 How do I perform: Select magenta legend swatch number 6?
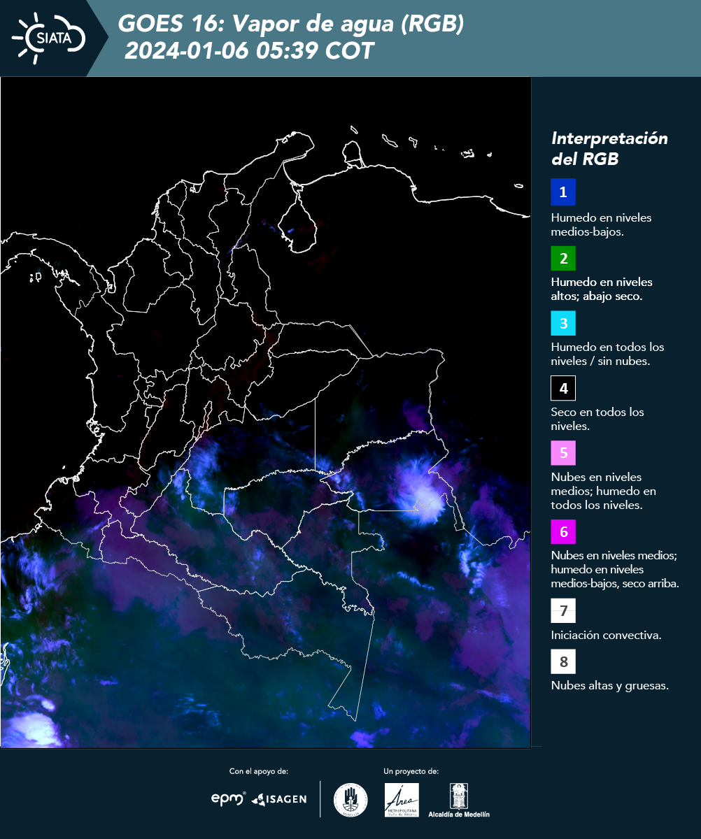[x=563, y=531]
